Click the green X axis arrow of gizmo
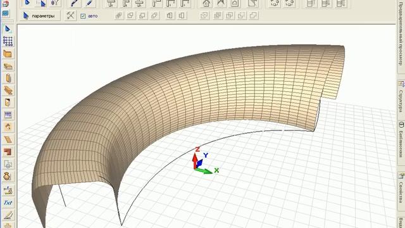405x228 pixels. pos(204,171)
